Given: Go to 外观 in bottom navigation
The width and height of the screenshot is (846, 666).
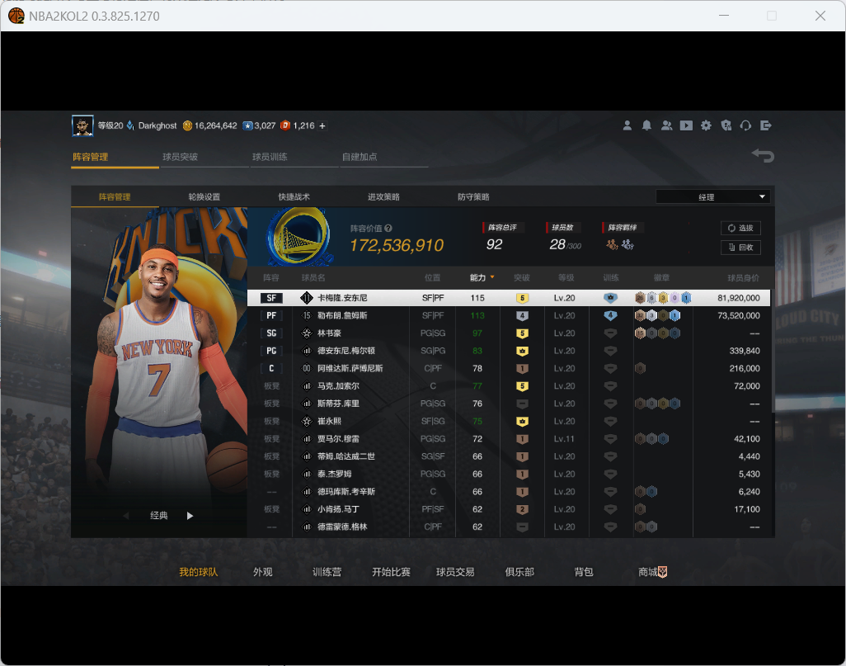Looking at the screenshot, I should click(x=263, y=572).
